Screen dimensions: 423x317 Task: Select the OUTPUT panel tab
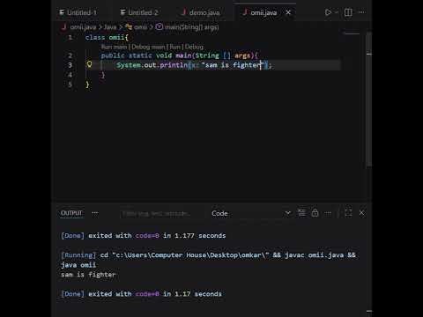pyautogui.click(x=71, y=213)
